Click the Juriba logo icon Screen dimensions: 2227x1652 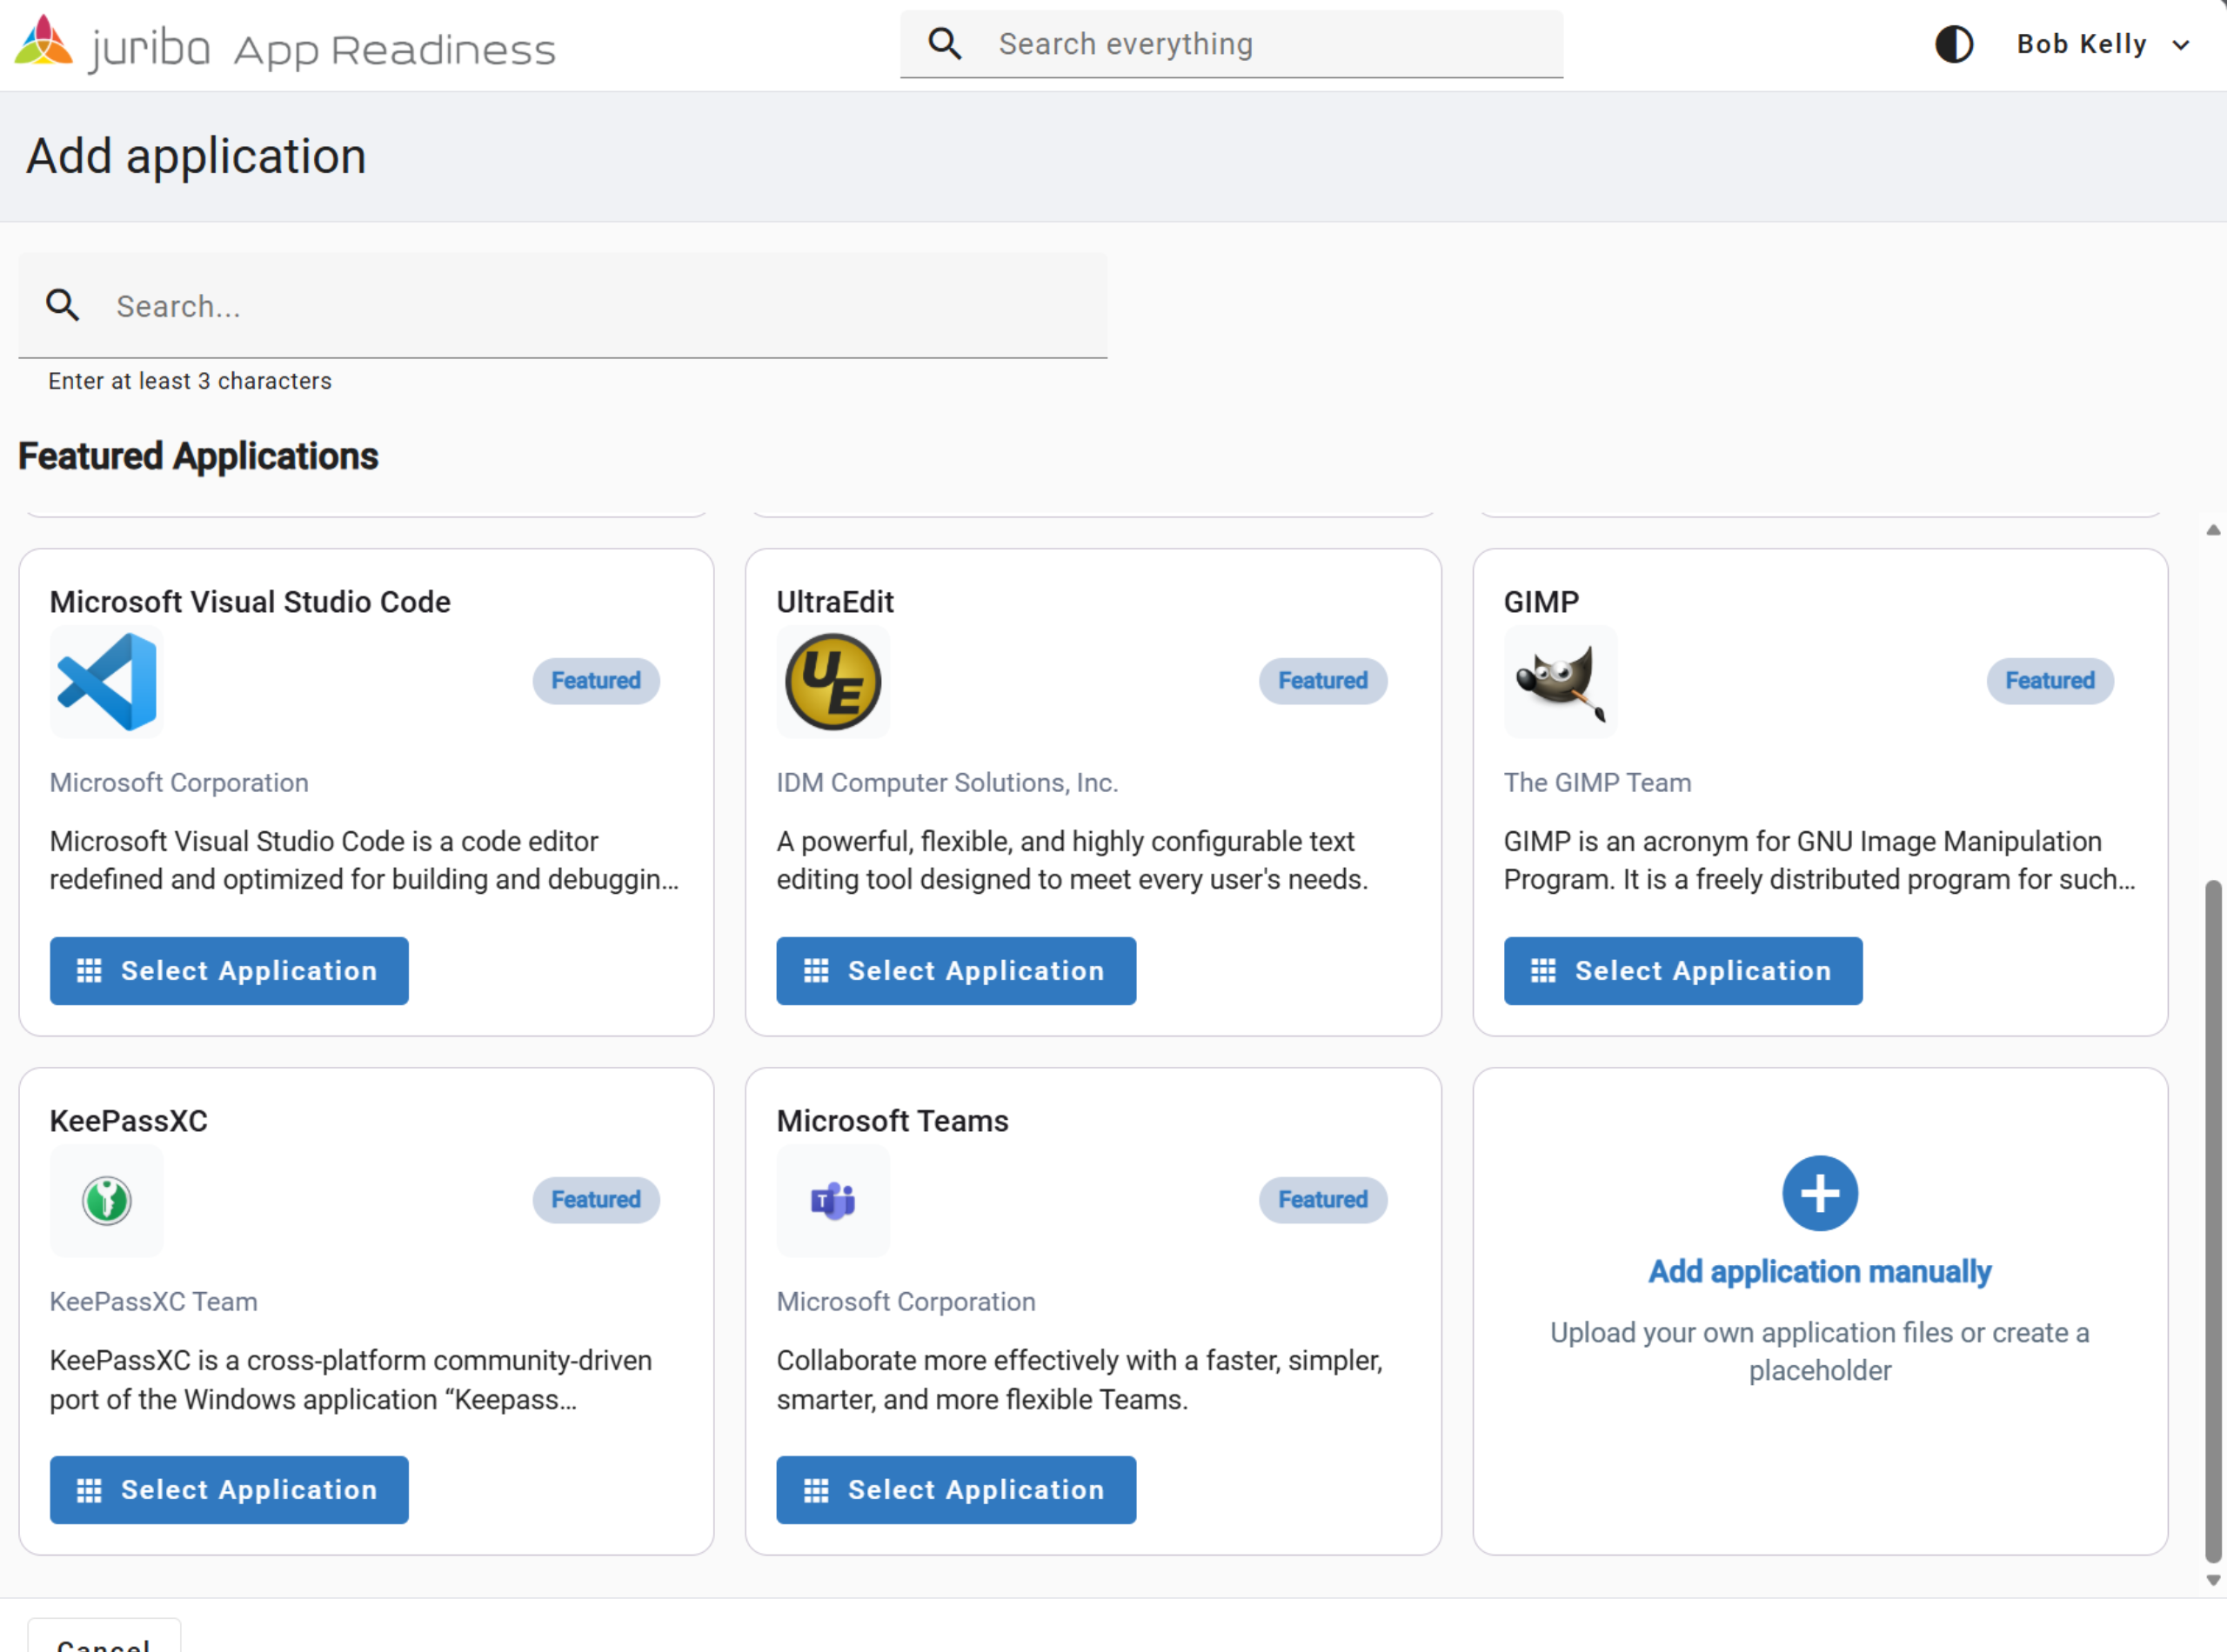tap(43, 42)
